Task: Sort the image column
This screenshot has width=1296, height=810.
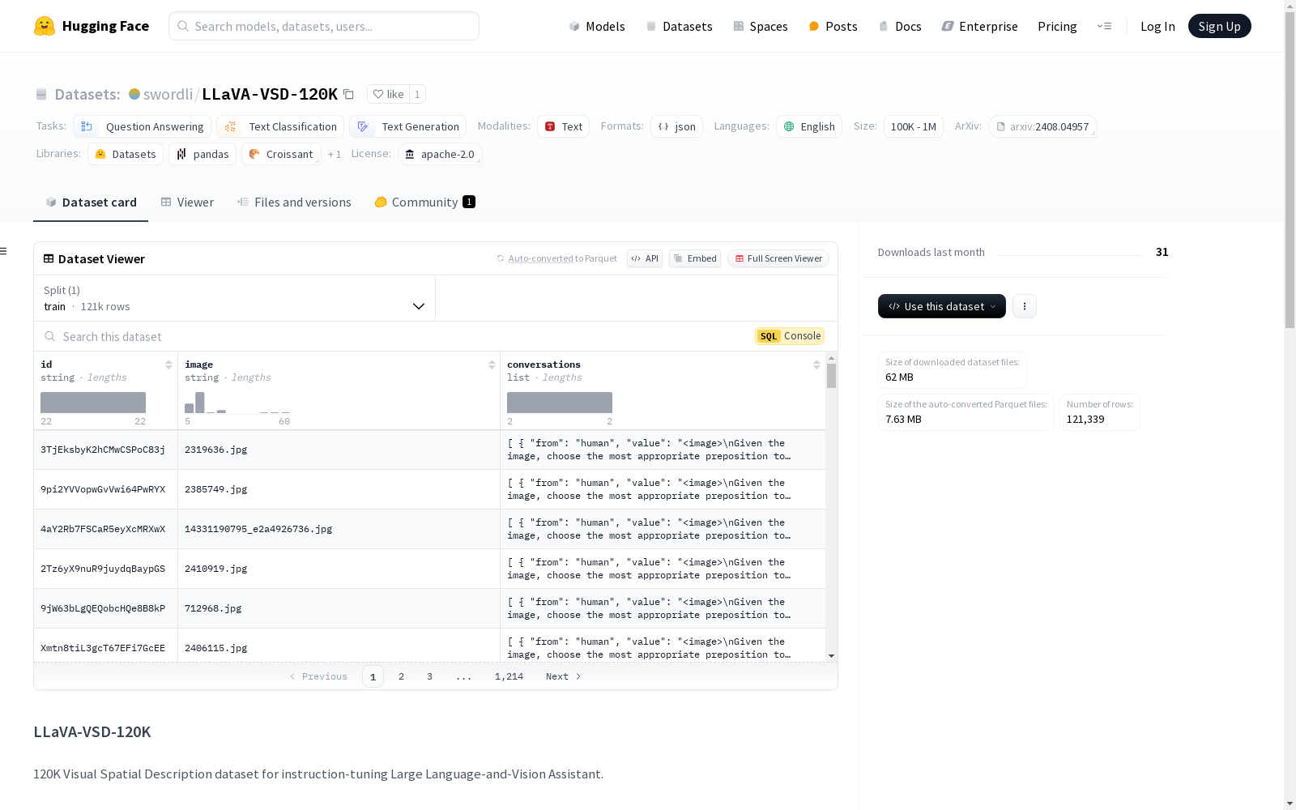Action: [492, 364]
